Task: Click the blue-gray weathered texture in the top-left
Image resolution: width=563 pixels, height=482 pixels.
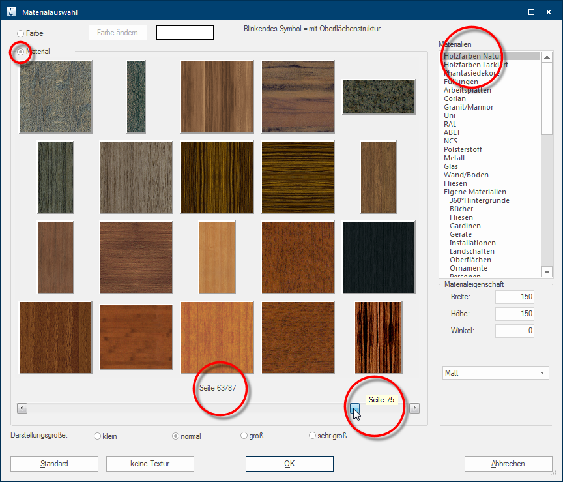Action: 55,97
